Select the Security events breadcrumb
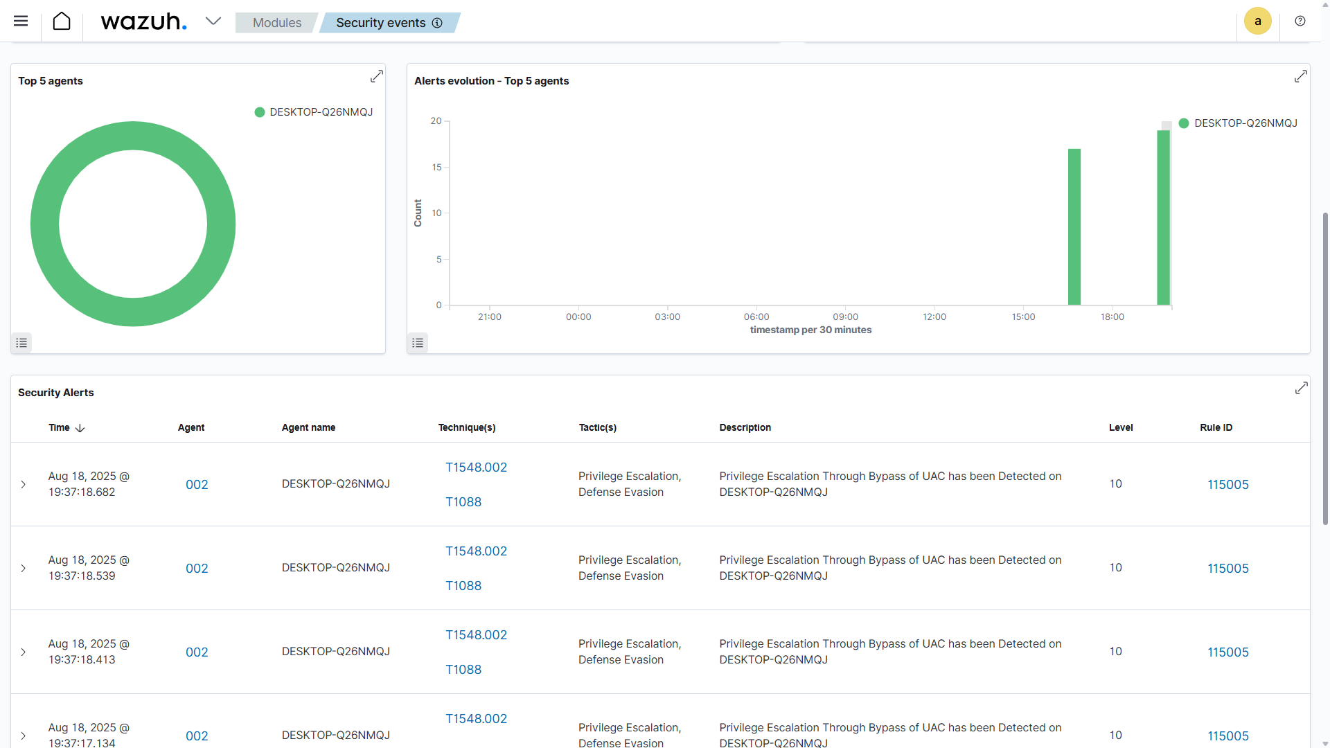The height and width of the screenshot is (748, 1330). click(381, 23)
